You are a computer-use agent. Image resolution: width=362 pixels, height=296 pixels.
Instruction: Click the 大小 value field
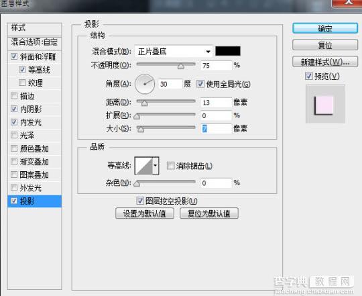coord(216,129)
